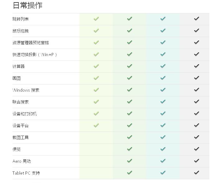220x183 pixels.
Task: Select the 快速切换投影 (Win+P) feature label
Action: (35, 55)
